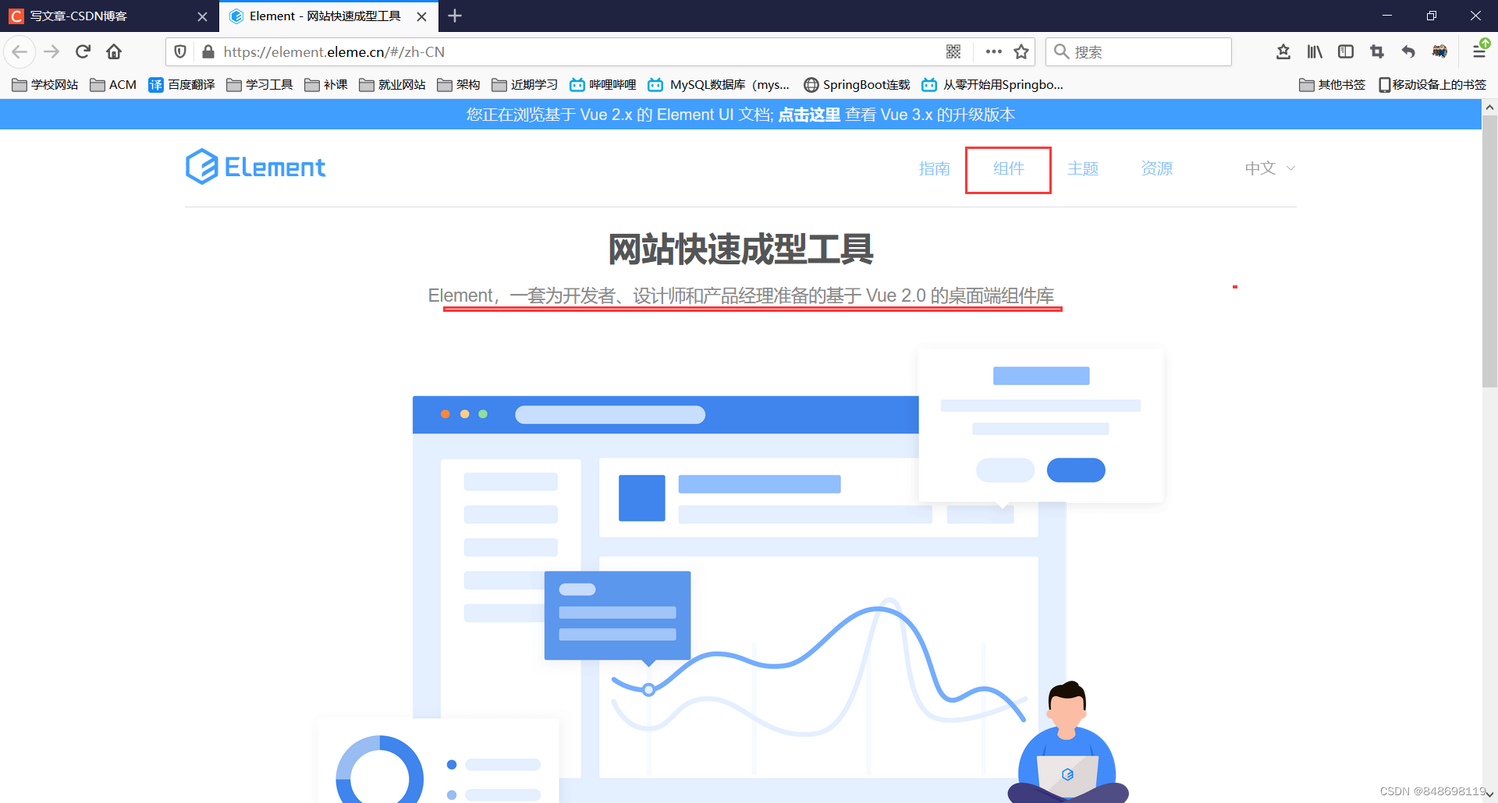The image size is (1498, 803).
Task: Toggle the sidebar icon
Action: (1346, 51)
